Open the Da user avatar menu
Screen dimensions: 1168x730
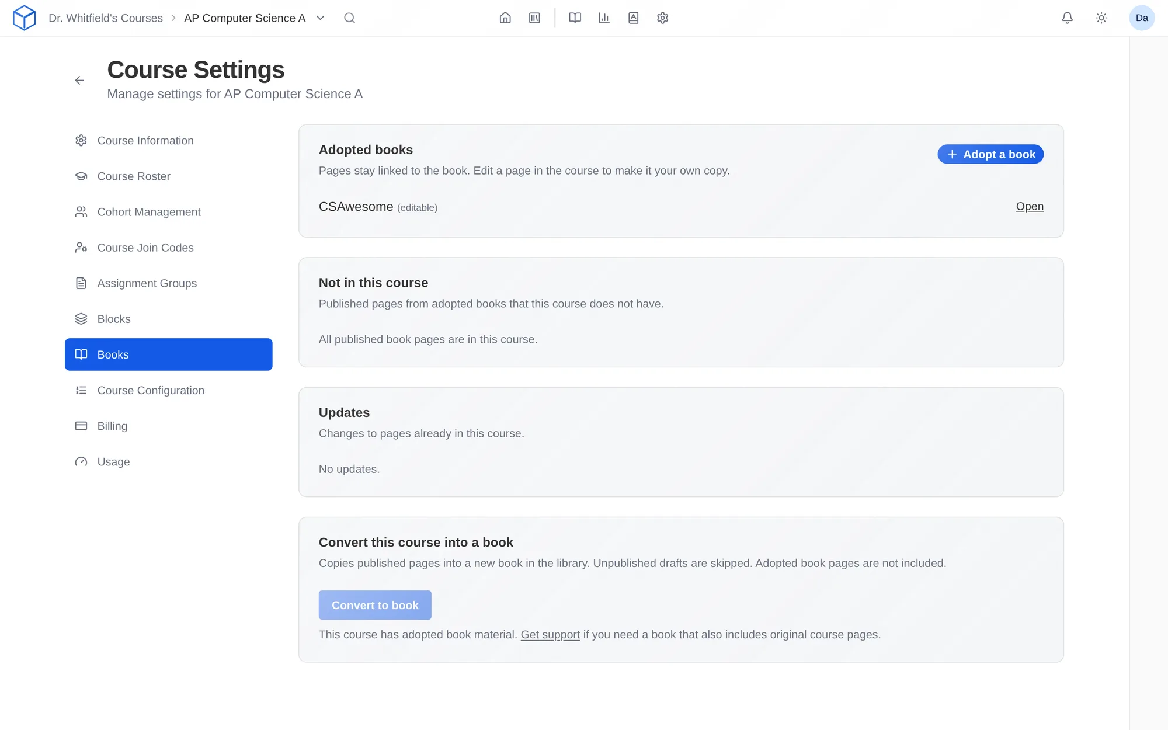pos(1142,18)
